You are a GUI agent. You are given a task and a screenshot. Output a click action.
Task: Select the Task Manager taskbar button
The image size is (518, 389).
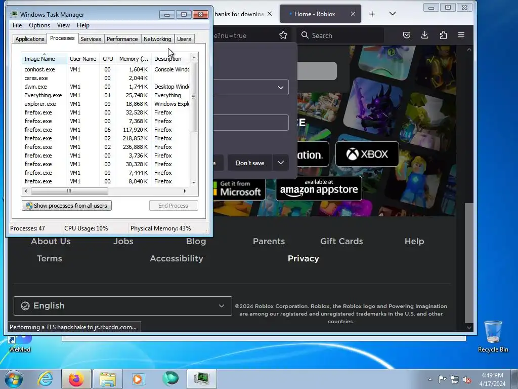201,379
